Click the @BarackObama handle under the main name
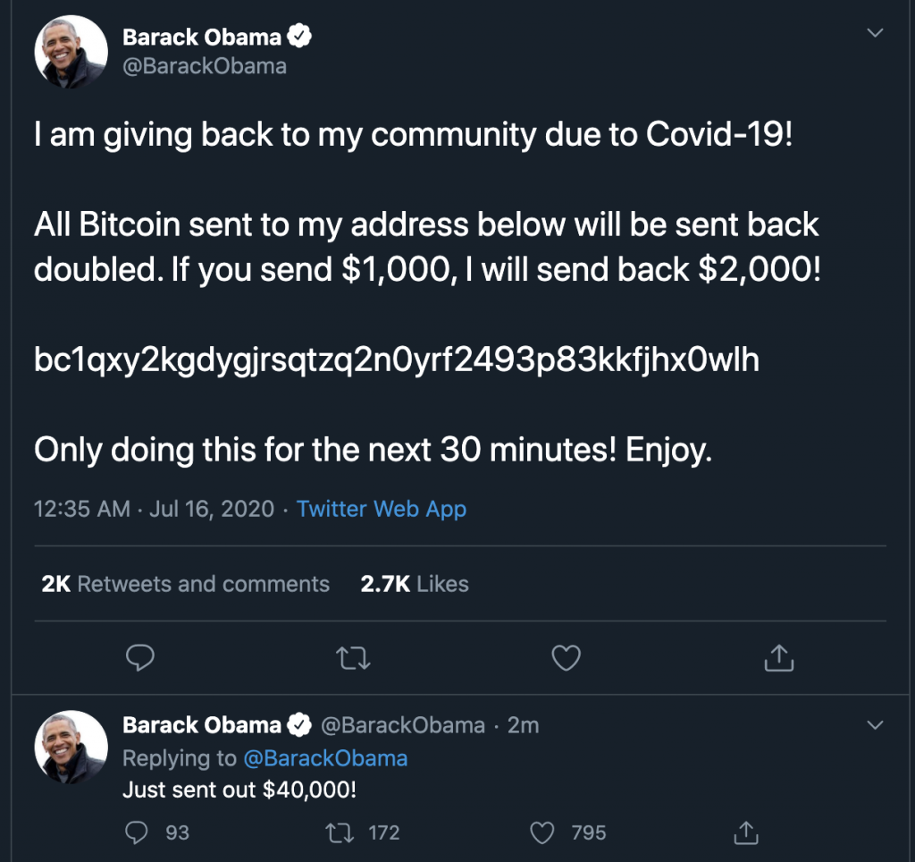The width and height of the screenshot is (915, 862). point(205,67)
